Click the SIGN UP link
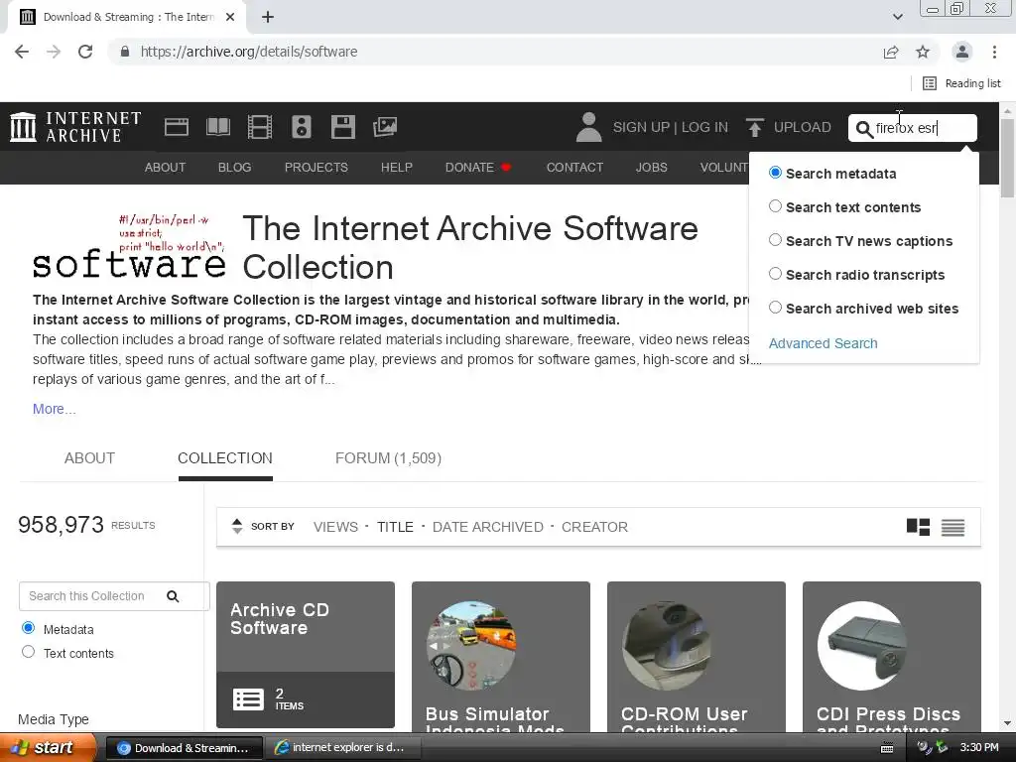The width and height of the screenshot is (1016, 762). [x=641, y=127]
